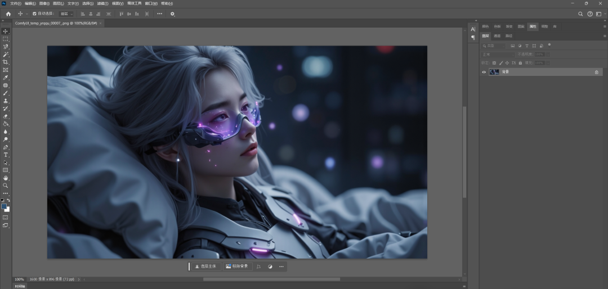This screenshot has height=289, width=608.
Task: Click the foreground color swatch
Action: click(x=4, y=206)
